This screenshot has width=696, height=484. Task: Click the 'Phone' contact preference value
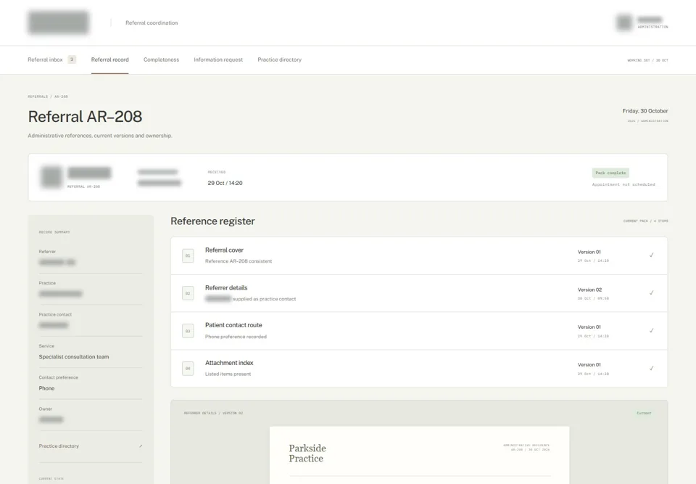46,388
